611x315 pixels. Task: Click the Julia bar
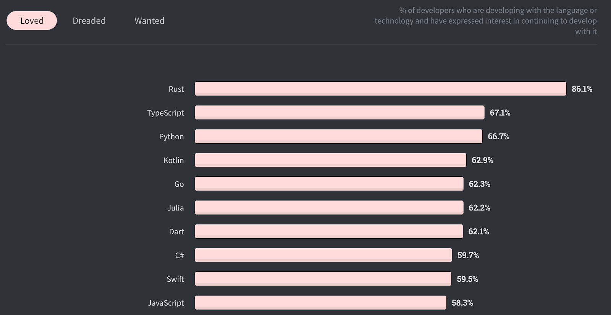pyautogui.click(x=329, y=208)
